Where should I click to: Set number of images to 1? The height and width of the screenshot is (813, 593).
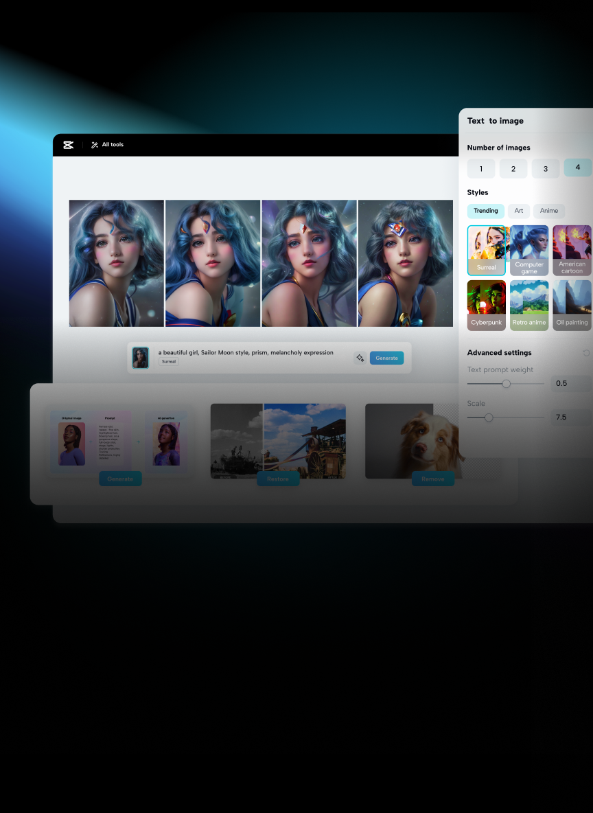481,169
